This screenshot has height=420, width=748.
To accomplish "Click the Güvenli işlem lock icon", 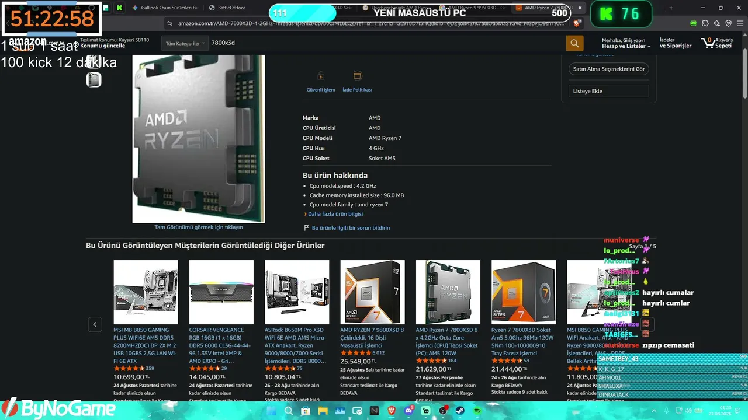I will coord(321,76).
